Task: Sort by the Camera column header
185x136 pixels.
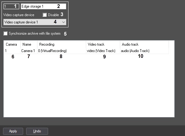Action: (x=12, y=44)
